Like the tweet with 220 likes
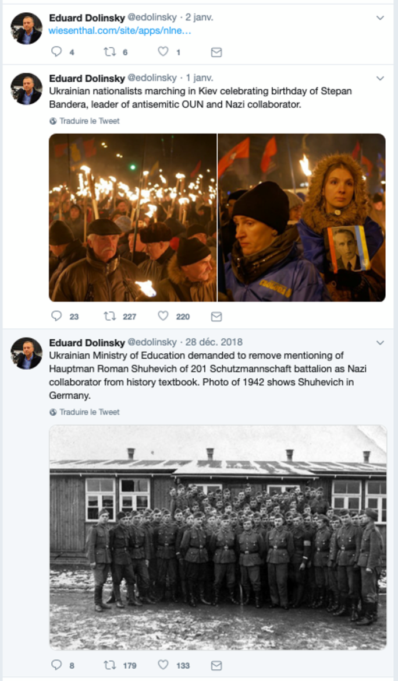 [x=164, y=316]
